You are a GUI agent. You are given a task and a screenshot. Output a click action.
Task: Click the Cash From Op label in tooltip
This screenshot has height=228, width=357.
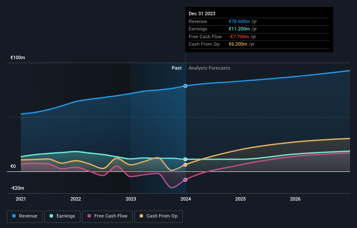point(204,44)
